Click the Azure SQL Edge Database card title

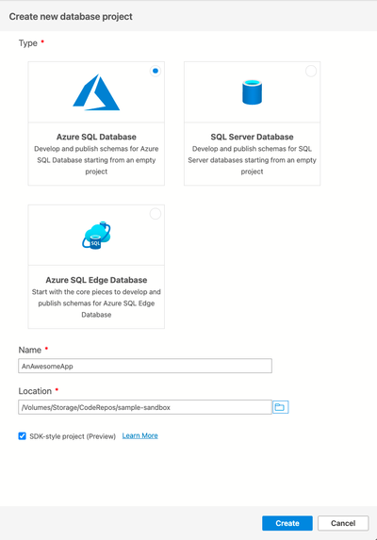pos(96,280)
